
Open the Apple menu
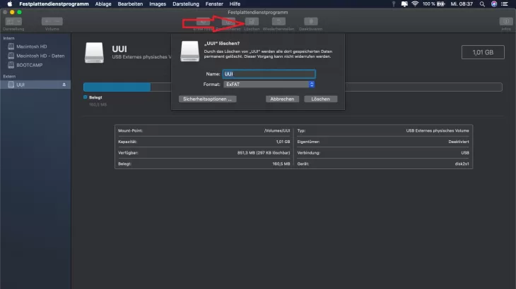9,4
